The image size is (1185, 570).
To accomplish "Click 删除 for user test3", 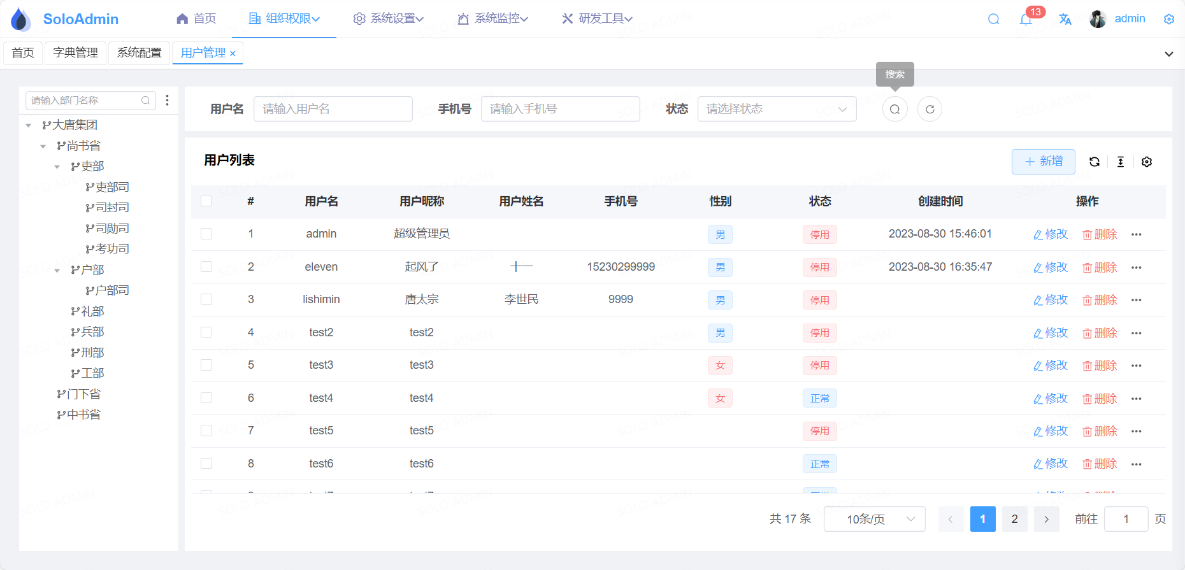I will 1100,366.
